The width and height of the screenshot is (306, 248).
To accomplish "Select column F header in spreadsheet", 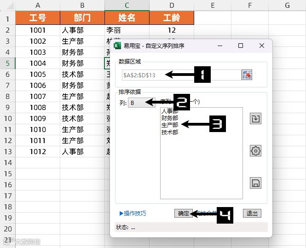I will click(x=250, y=5).
